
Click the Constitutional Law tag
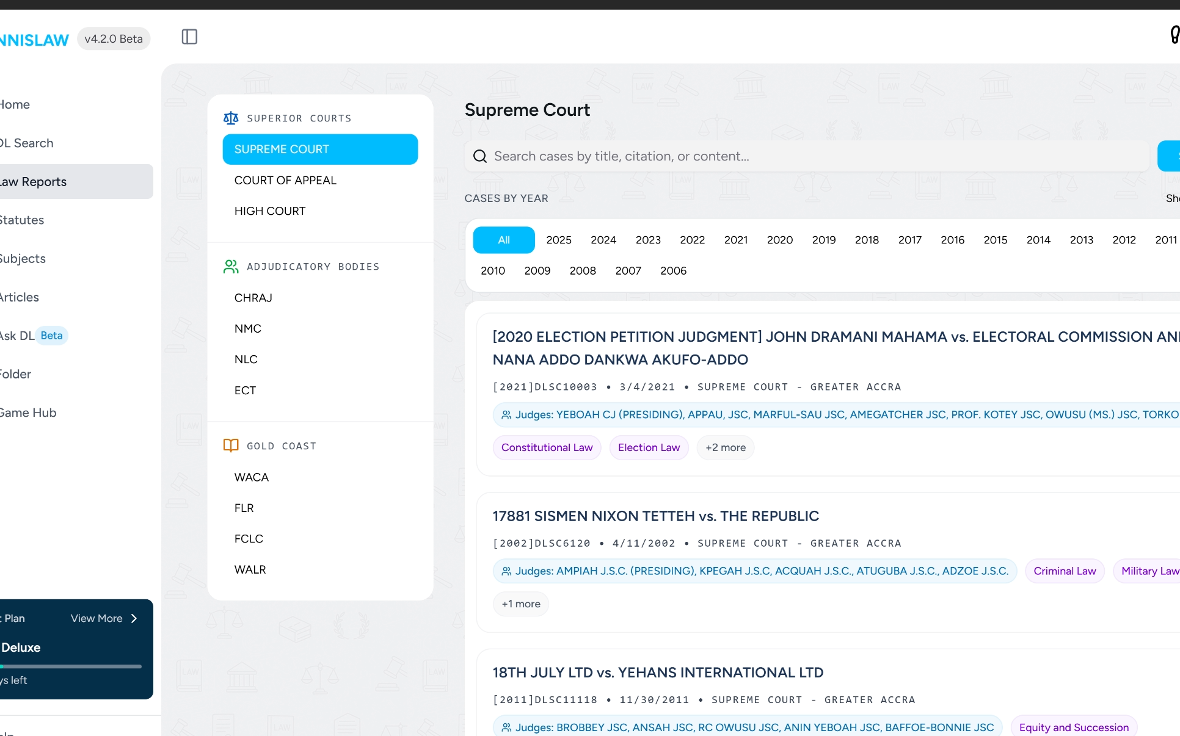tap(547, 447)
